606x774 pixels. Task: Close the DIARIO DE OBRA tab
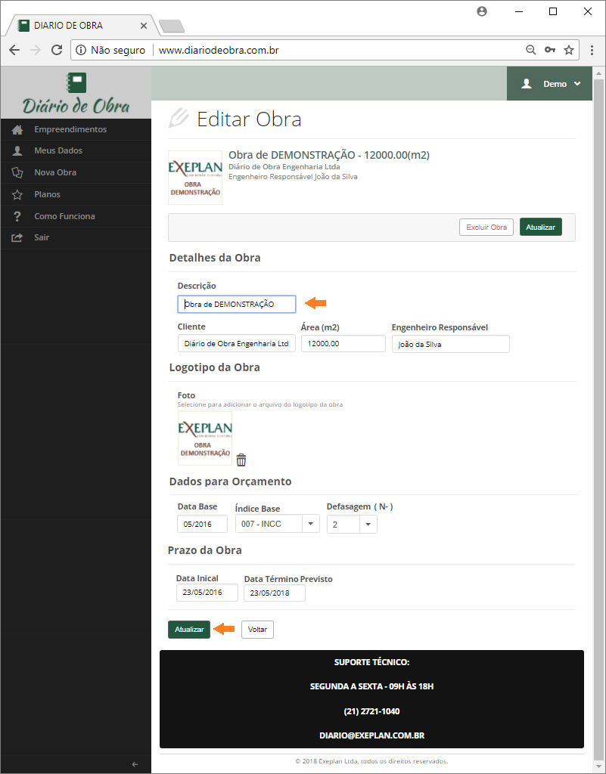click(144, 26)
